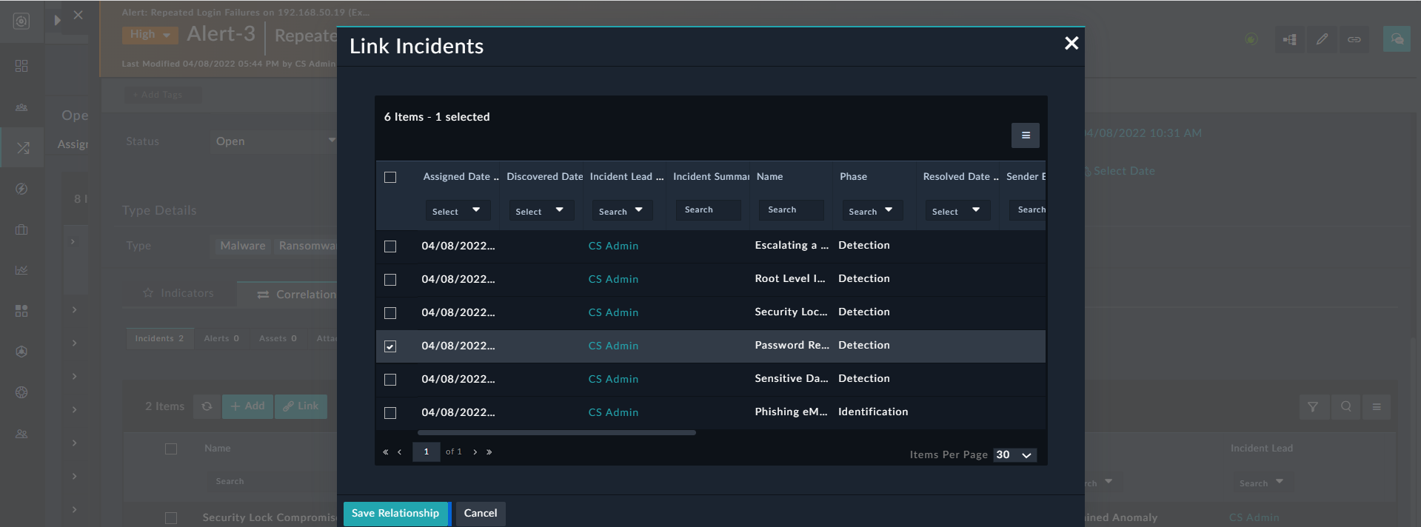Toggle the select-all header checkbox
Viewport: 1421px width, 527px height.
[390, 178]
